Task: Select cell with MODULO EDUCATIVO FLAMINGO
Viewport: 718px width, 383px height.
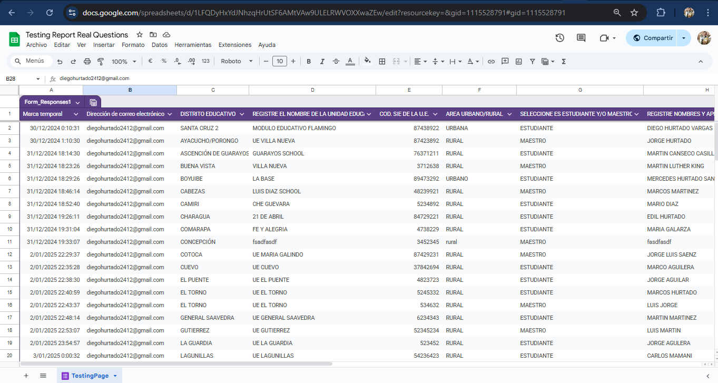Action: click(312, 128)
